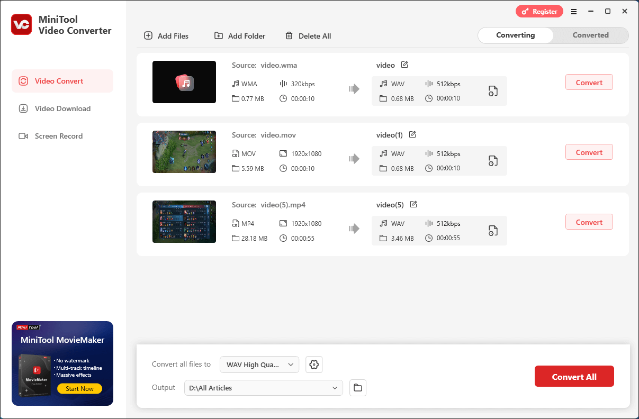Click the '00:00:55' source duration of video(5).mp4
The width and height of the screenshot is (639, 419).
303,238
